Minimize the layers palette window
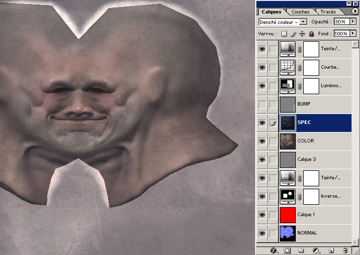The height and width of the screenshot is (255, 360). (x=349, y=3)
